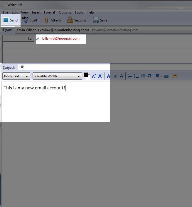Click the black text color swatch
This screenshot has height=207, width=192.
(86, 75)
